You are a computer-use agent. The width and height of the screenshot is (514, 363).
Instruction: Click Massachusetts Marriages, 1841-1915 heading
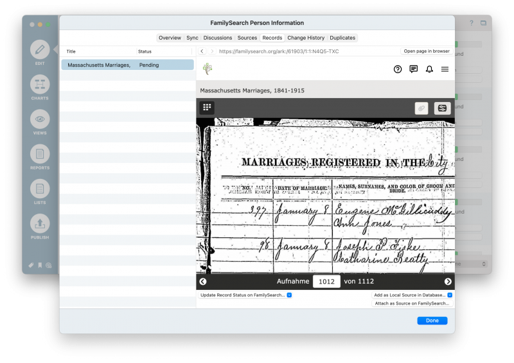(252, 90)
